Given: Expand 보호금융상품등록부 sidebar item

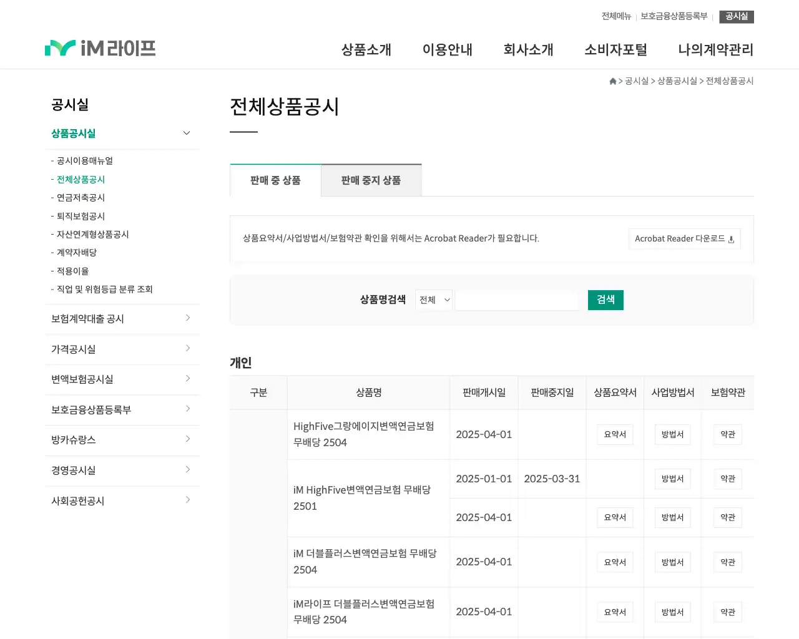Looking at the screenshot, I should (122, 410).
